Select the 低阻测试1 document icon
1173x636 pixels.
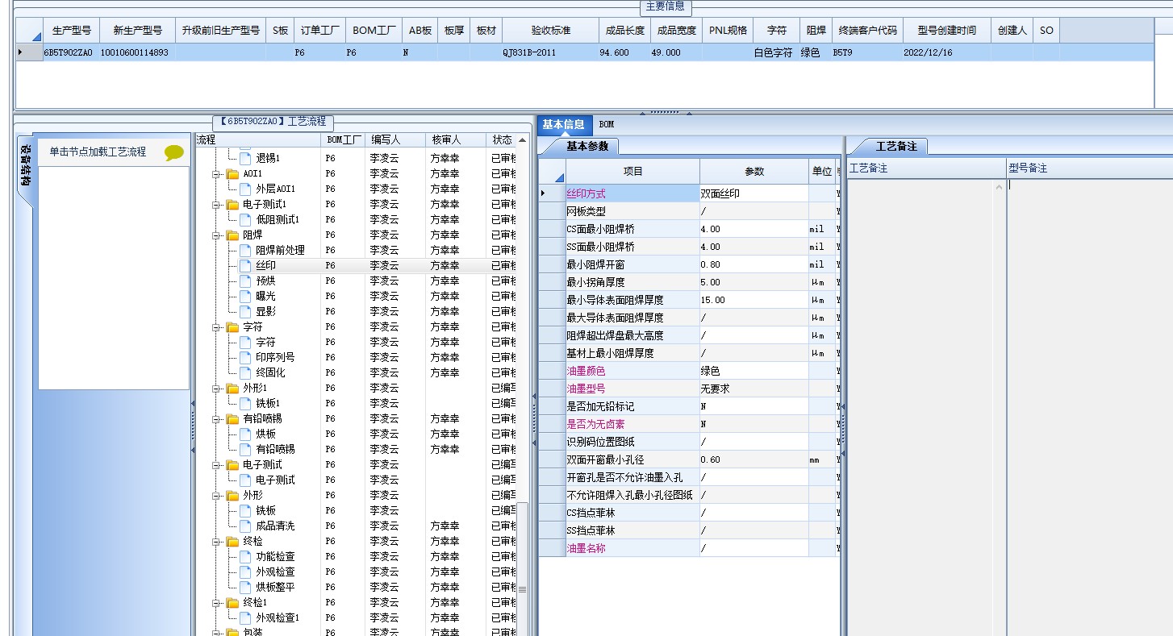point(245,219)
